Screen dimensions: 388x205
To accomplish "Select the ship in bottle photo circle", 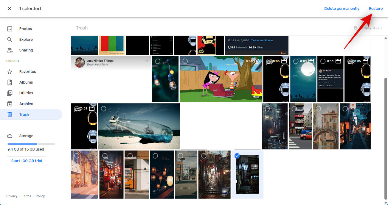I will 103,109.
